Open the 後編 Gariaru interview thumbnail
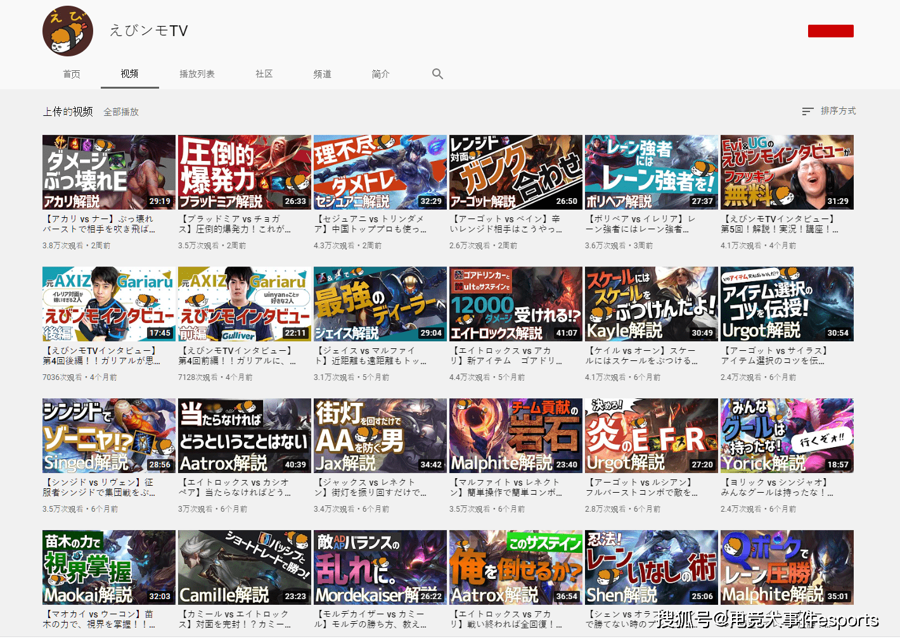The height and width of the screenshot is (639, 900). pos(109,304)
